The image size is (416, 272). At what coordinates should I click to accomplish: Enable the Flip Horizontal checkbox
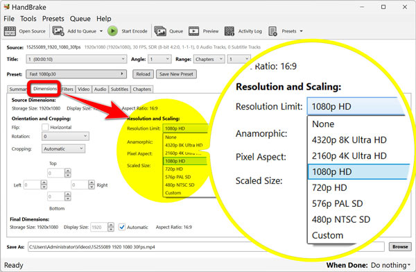point(45,127)
